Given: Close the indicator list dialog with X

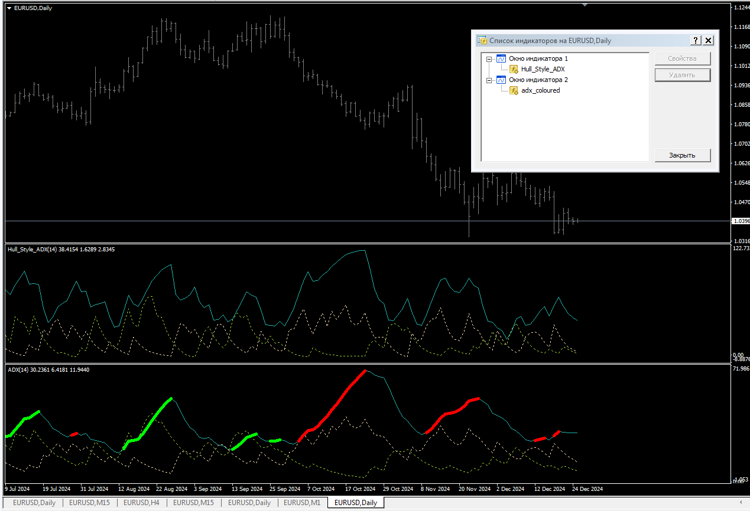Looking at the screenshot, I should (709, 40).
